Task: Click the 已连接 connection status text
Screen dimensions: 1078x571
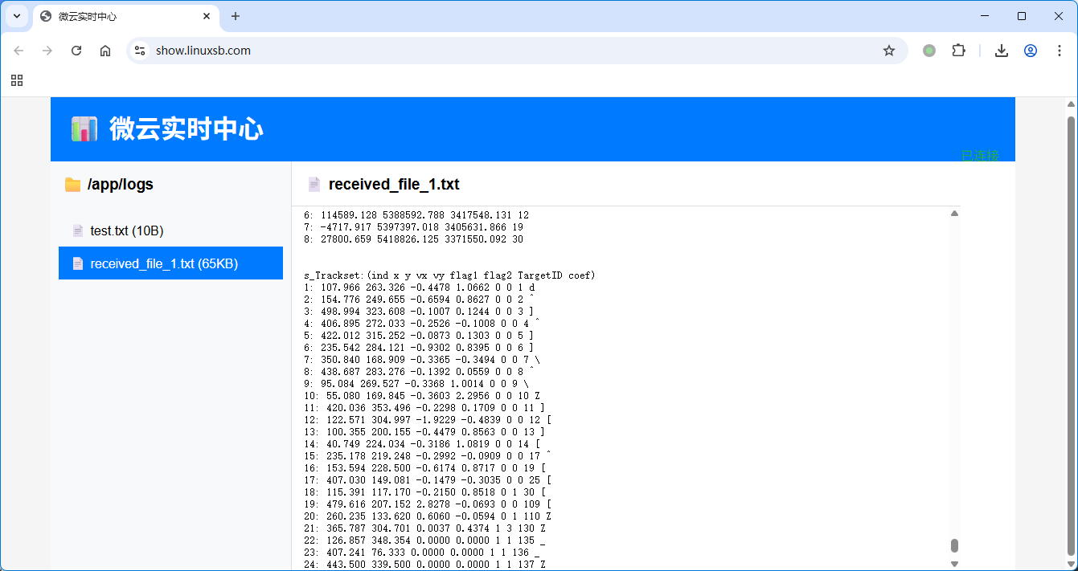Action: click(x=979, y=155)
